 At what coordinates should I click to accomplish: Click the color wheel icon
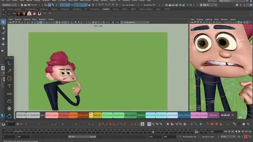point(9,101)
